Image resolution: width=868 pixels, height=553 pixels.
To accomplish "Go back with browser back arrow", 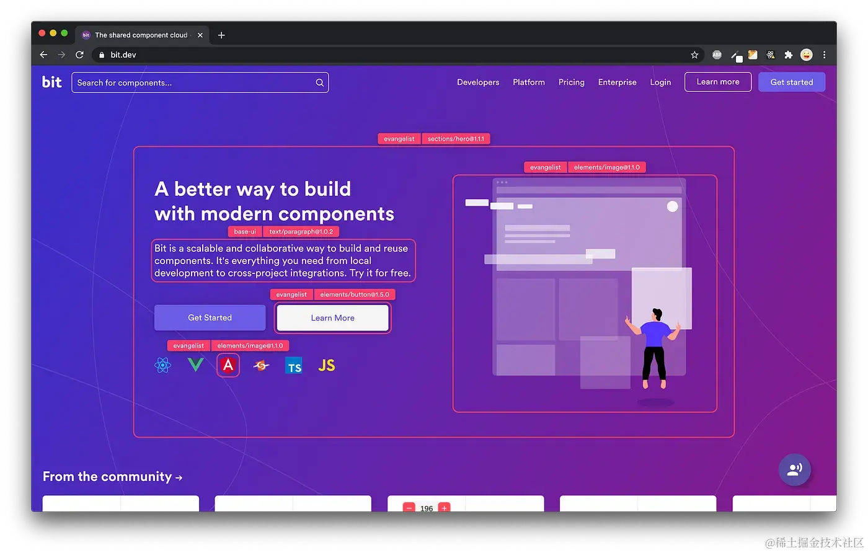I will [x=43, y=55].
